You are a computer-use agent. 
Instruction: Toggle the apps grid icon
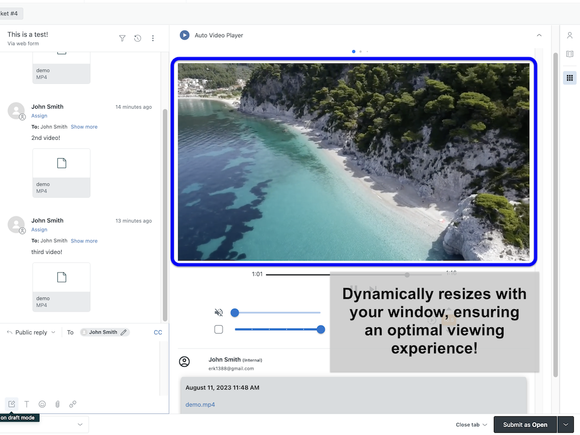[570, 78]
